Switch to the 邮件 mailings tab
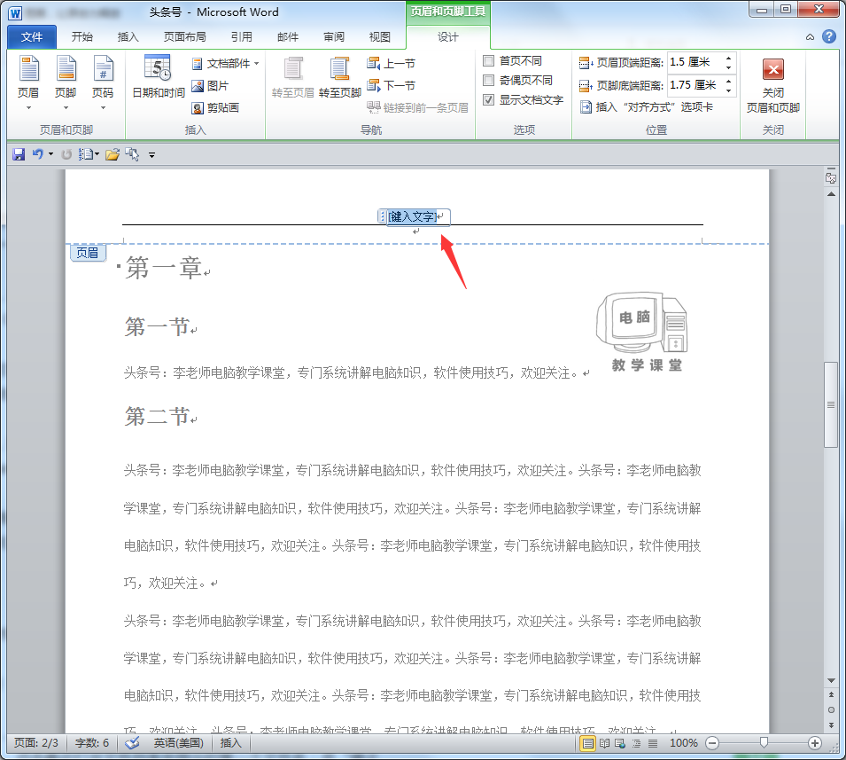 [288, 36]
